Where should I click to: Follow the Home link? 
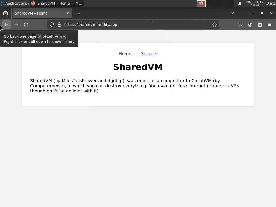click(125, 54)
